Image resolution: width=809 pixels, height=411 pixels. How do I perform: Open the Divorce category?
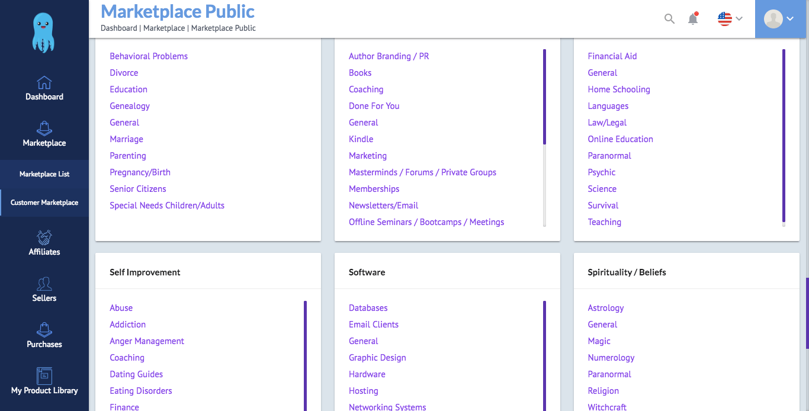pos(124,73)
